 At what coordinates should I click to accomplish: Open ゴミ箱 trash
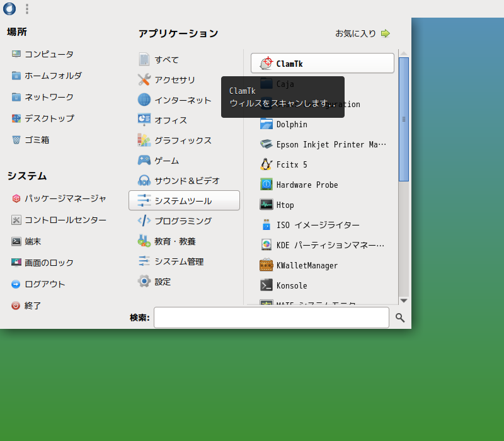(x=30, y=140)
